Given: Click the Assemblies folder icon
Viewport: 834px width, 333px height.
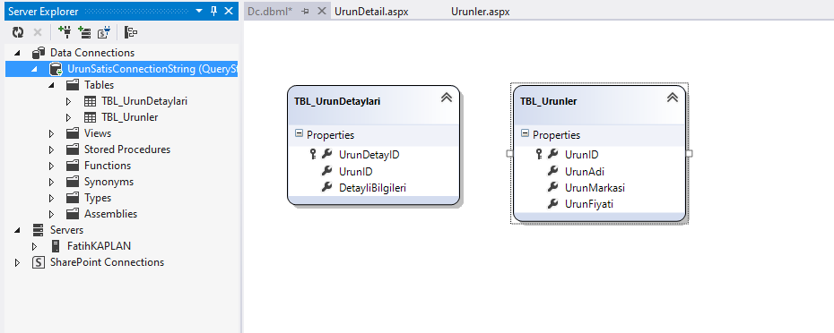Looking at the screenshot, I should point(73,214).
